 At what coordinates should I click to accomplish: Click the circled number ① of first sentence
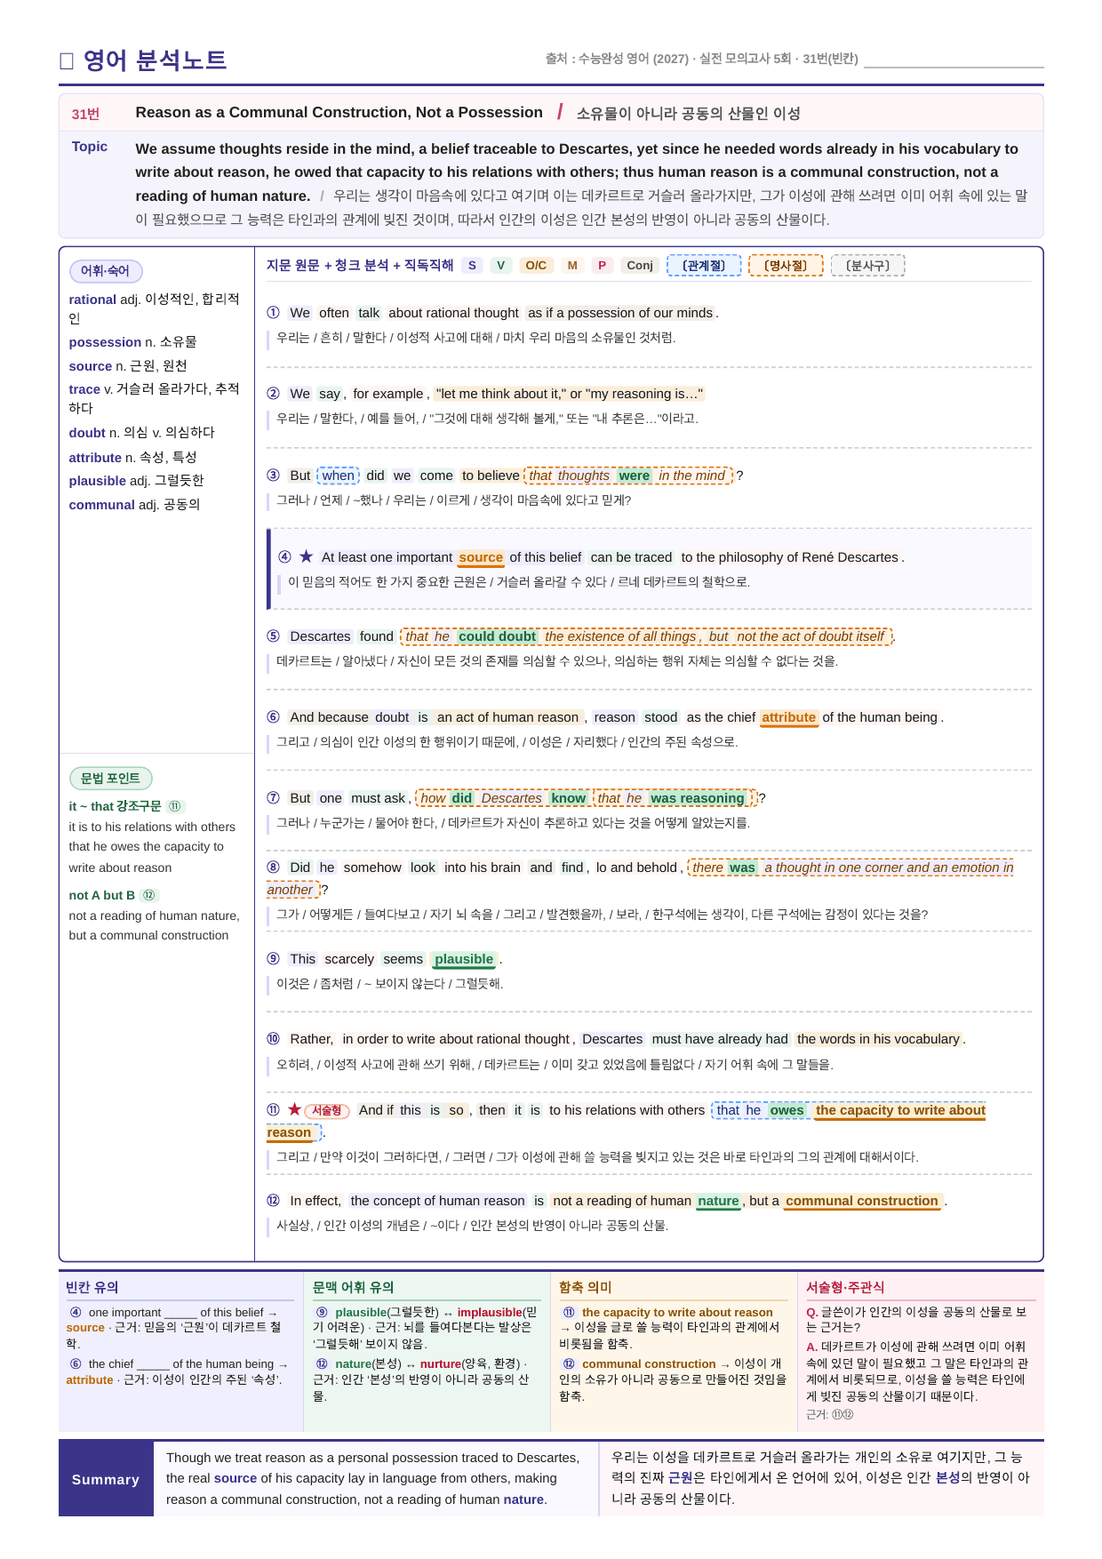pos(273,313)
